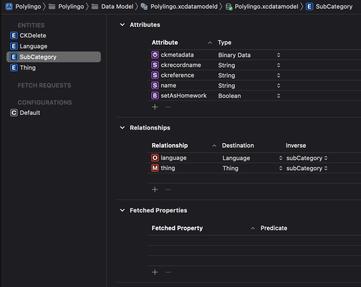Click the Destination column header

[238, 145]
